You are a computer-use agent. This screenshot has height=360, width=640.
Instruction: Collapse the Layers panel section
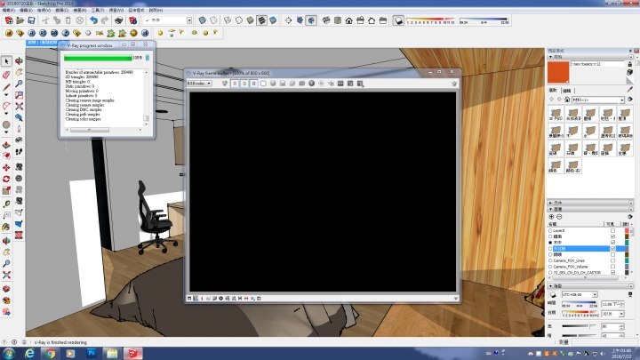pos(550,209)
